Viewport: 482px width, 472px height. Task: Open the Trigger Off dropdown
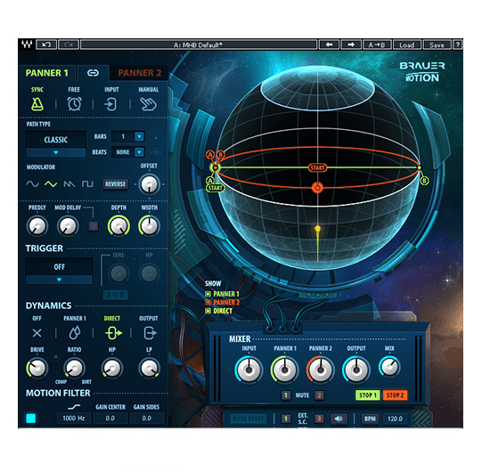59,271
